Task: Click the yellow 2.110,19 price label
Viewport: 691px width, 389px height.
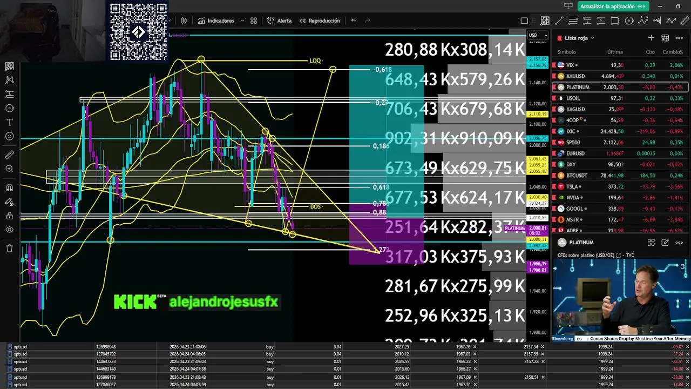Action: pyautogui.click(x=538, y=114)
